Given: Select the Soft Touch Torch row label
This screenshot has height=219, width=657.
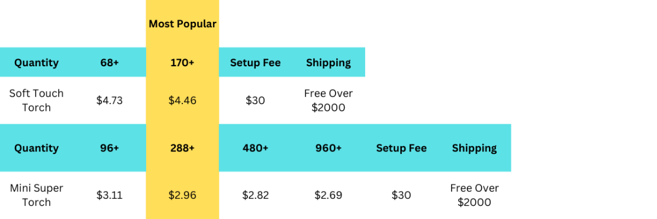Looking at the screenshot, I should (x=37, y=101).
